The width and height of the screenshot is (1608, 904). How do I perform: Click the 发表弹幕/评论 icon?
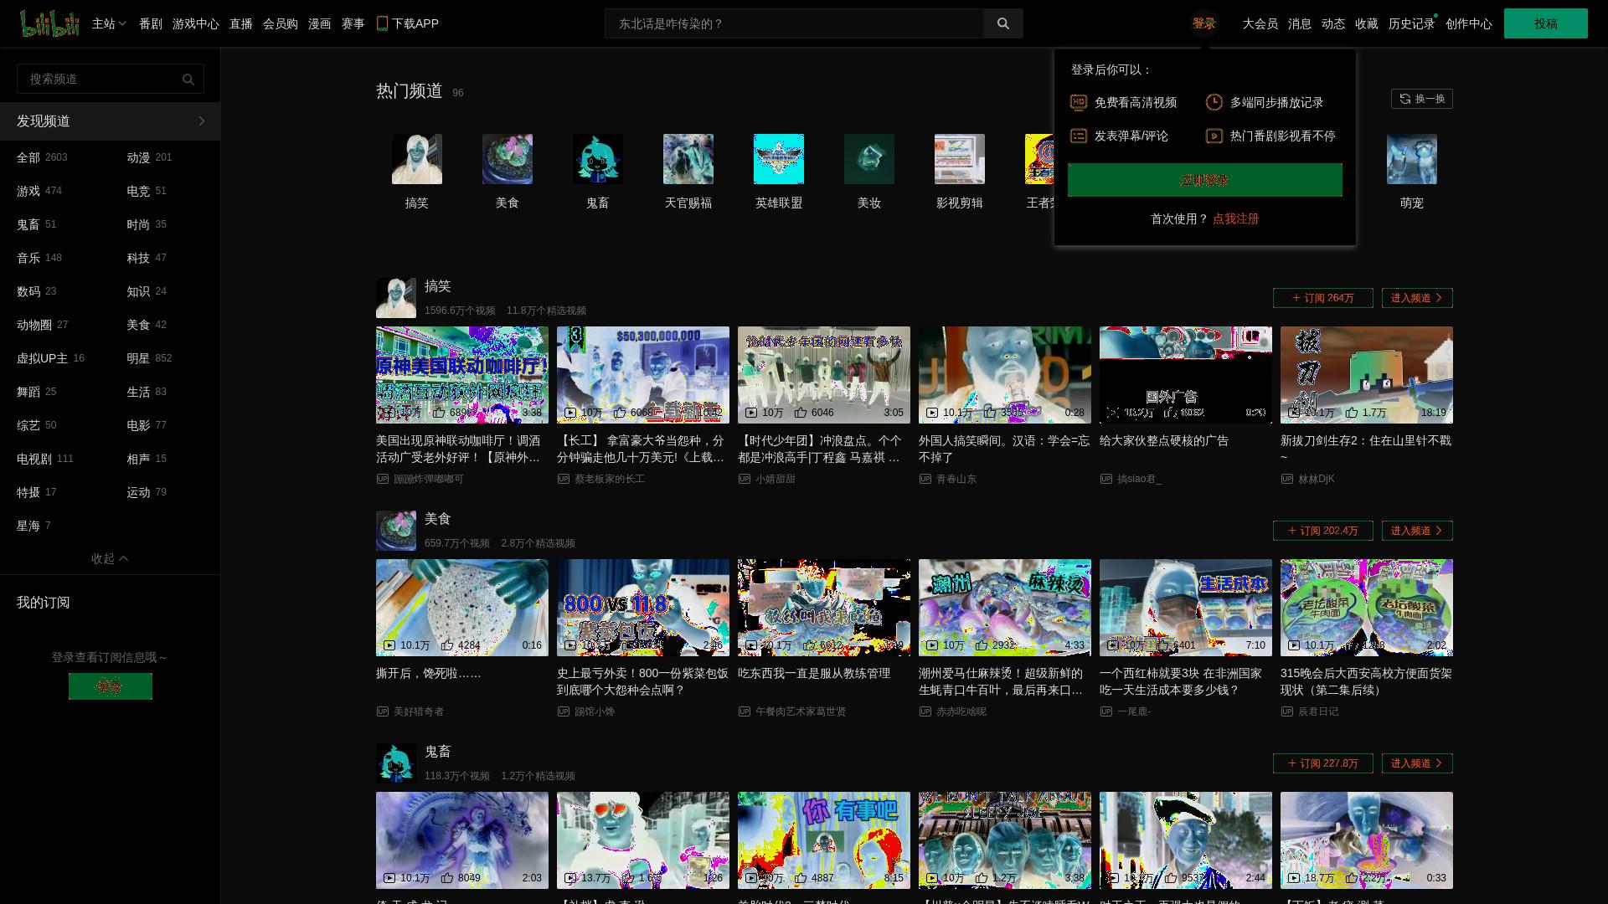(x=1079, y=136)
